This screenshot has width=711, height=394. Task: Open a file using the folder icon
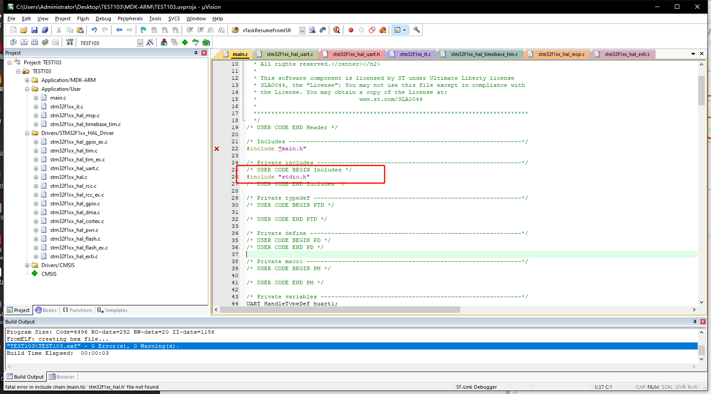click(24, 30)
